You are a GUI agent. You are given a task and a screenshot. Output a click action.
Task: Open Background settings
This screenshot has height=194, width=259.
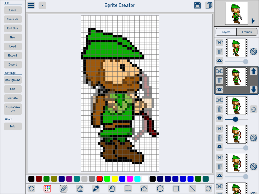13,80
